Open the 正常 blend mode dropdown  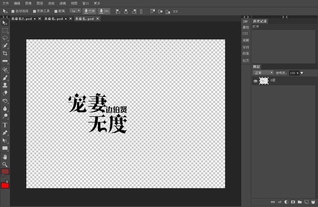click(263, 73)
